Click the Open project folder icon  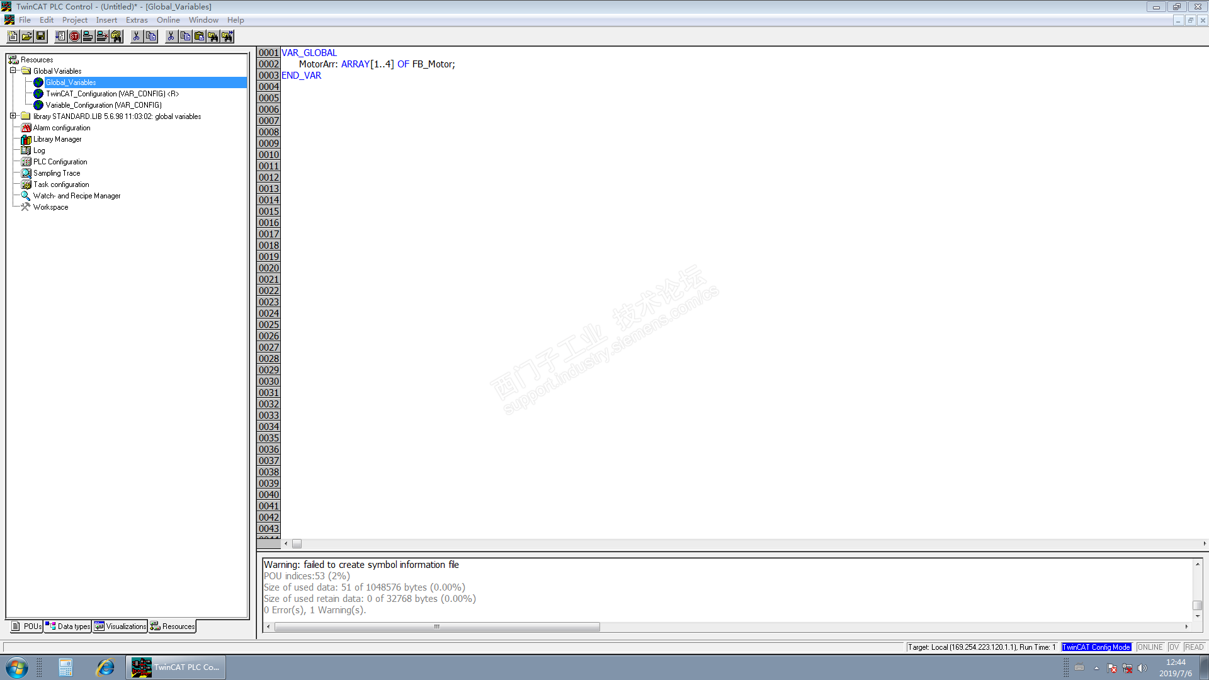[x=27, y=37]
